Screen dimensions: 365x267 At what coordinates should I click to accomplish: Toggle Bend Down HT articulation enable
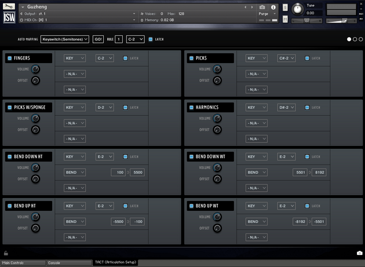coord(10,156)
